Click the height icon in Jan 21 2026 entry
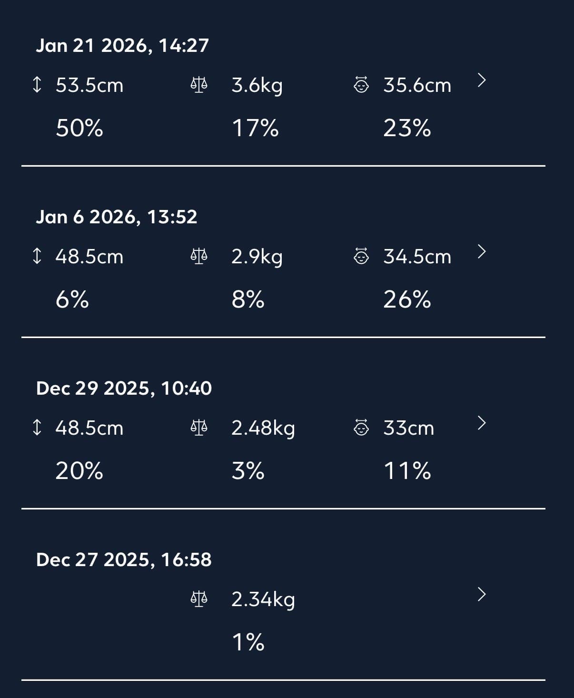Viewport: 574px width, 698px height. pos(37,85)
